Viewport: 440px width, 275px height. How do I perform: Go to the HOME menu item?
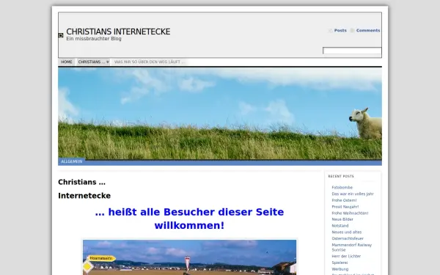[x=67, y=62]
